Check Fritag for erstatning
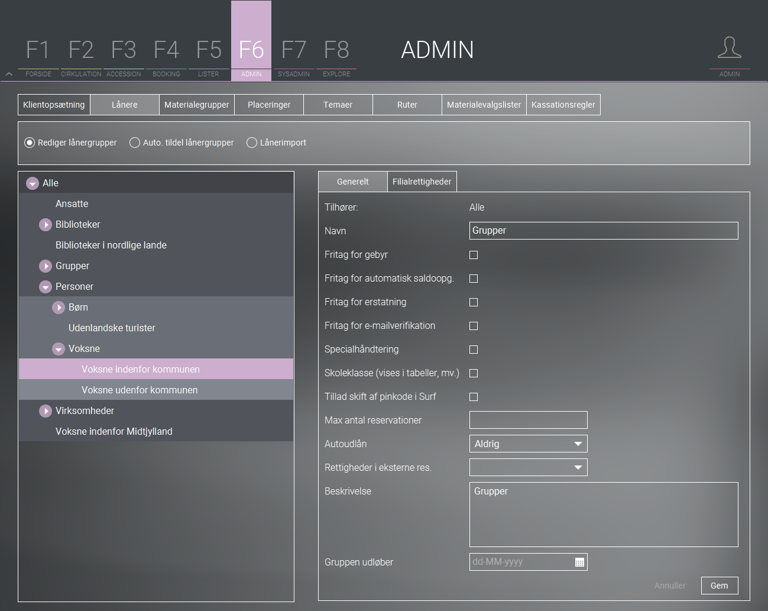Viewport: 768px width, 611px height. 474,302
